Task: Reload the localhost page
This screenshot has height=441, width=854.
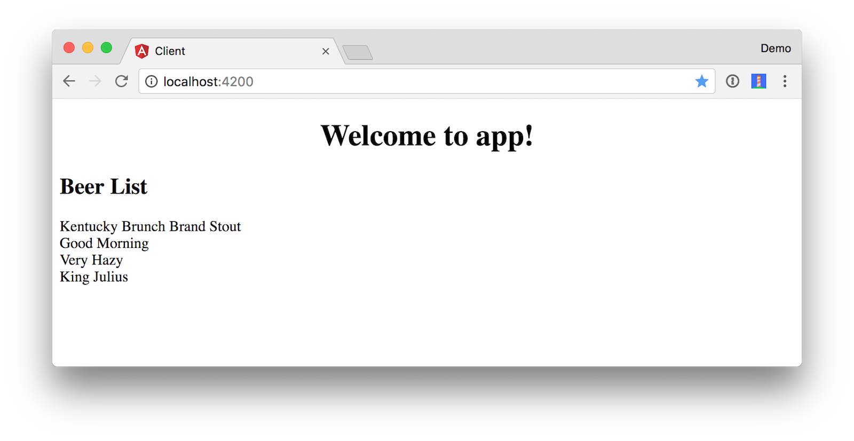Action: click(122, 81)
